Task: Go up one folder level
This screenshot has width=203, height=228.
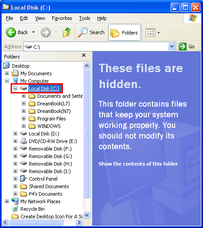Action: click(67, 32)
